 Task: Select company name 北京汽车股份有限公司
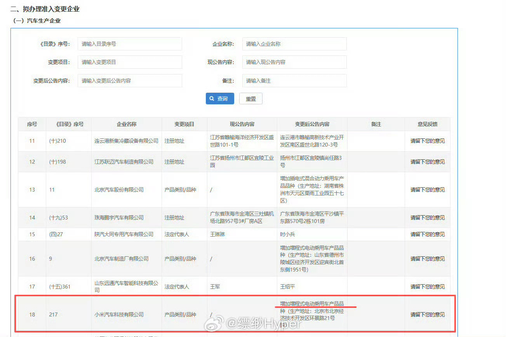coord(119,190)
